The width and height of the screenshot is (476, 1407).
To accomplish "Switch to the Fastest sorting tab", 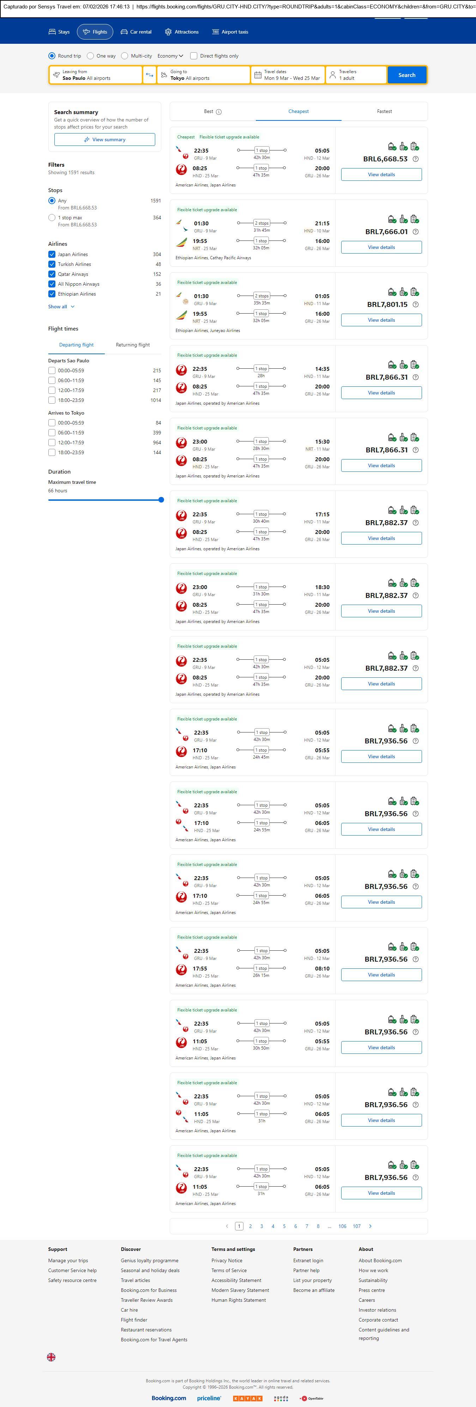I will tap(384, 112).
